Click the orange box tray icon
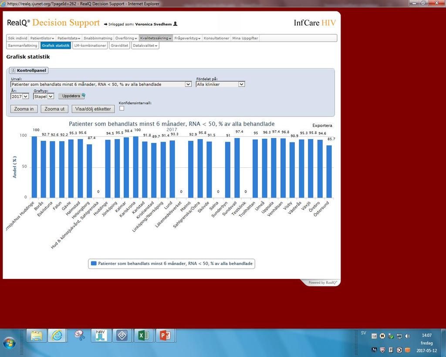Image resolution: width=446 pixels, height=357 pixels. pyautogui.click(x=407, y=350)
